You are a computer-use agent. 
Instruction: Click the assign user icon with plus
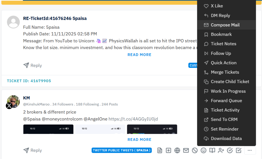221,151
